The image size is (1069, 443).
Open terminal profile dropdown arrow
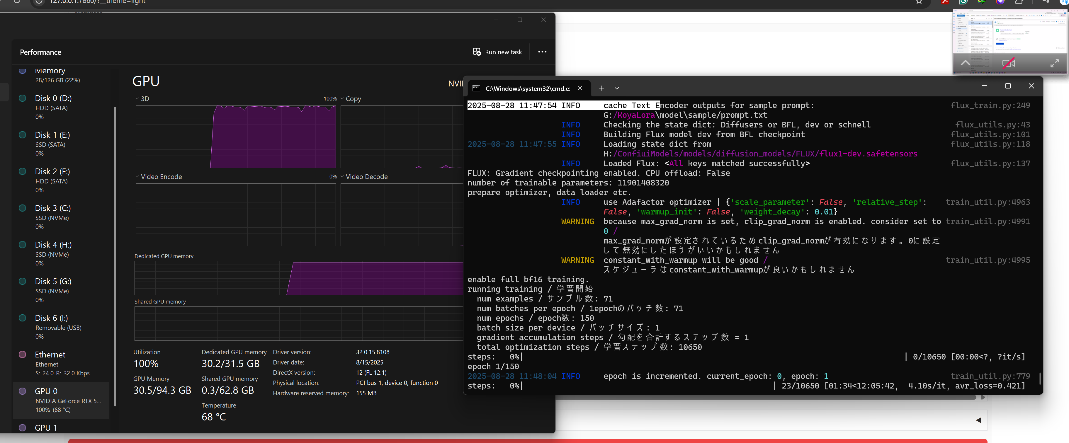(x=617, y=88)
